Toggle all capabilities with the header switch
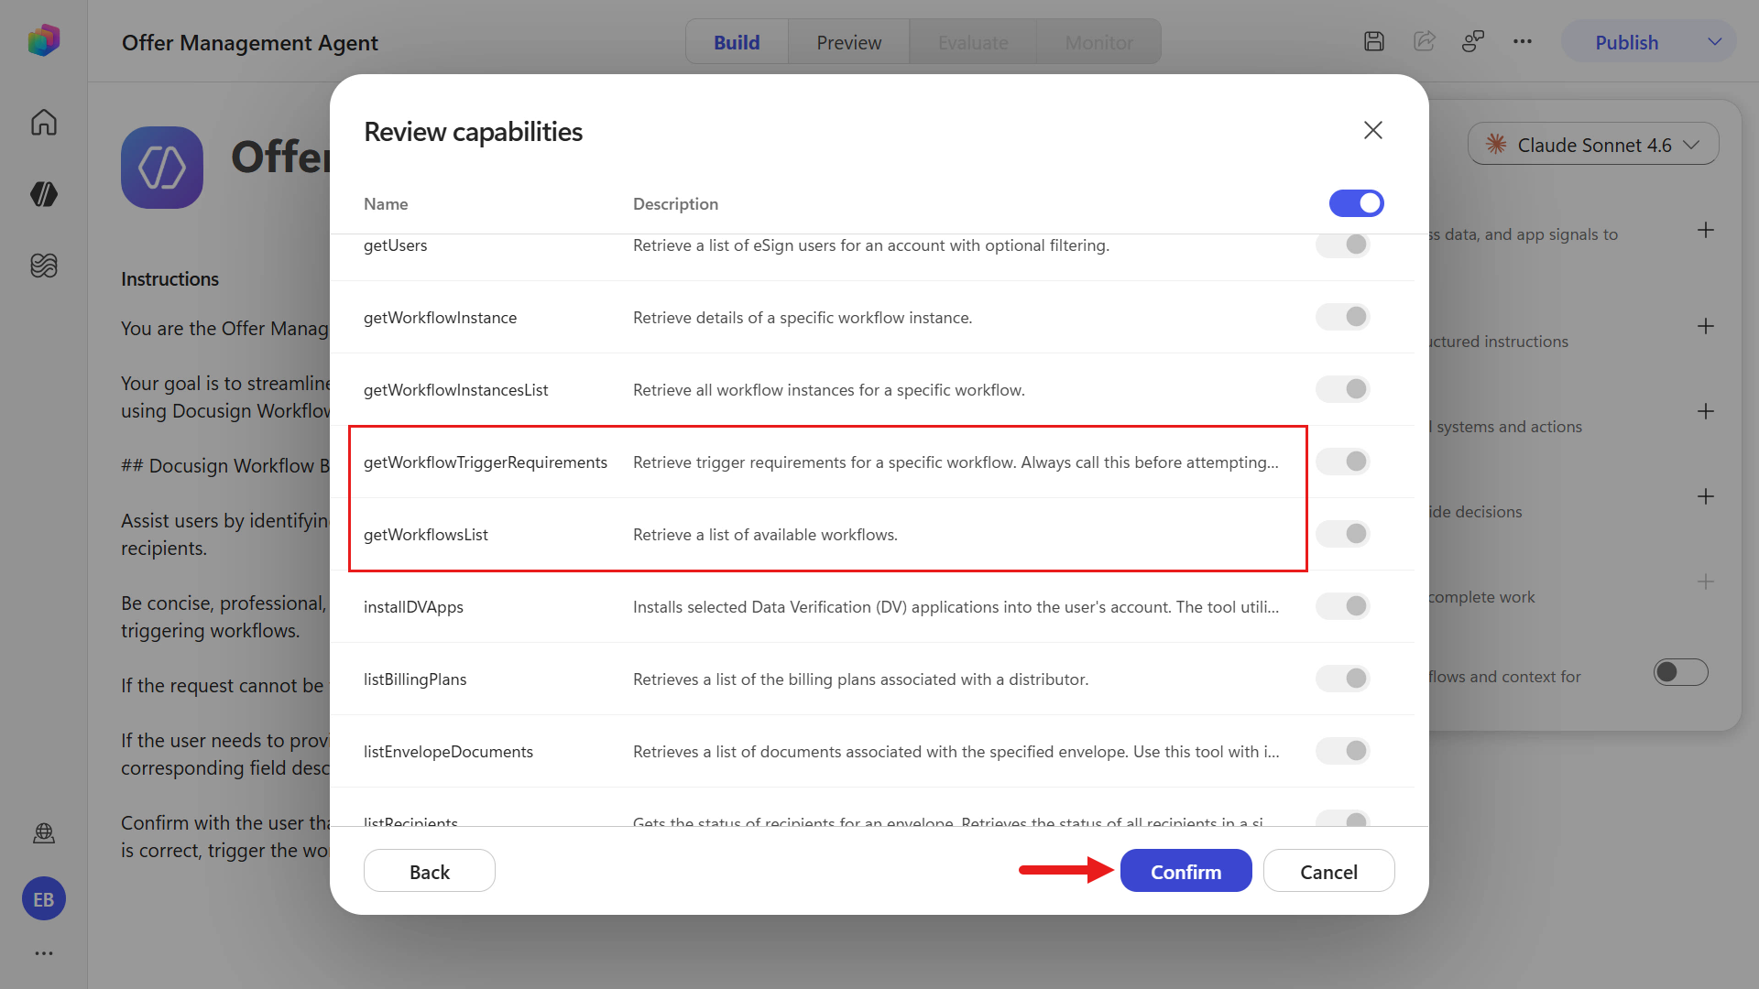 [1356, 203]
